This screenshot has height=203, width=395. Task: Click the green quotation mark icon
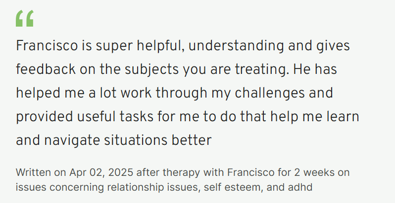click(x=25, y=18)
